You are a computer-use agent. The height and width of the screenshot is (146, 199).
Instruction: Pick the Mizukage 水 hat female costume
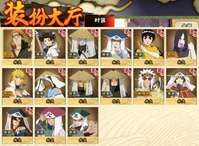(x=18, y=125)
